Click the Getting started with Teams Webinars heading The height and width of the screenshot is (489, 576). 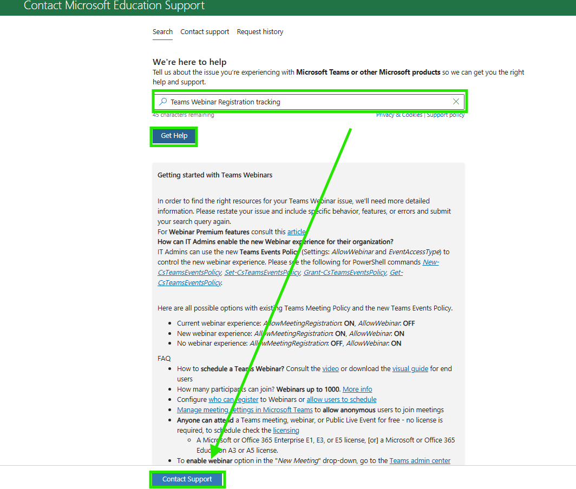(215, 175)
